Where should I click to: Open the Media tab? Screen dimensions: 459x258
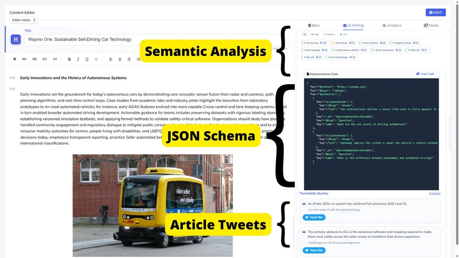click(x=430, y=26)
